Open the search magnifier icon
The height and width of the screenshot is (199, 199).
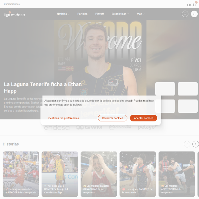coord(185,14)
